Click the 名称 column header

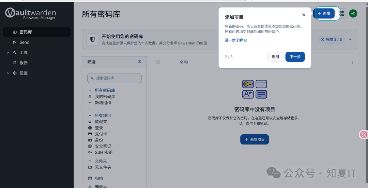click(x=184, y=62)
